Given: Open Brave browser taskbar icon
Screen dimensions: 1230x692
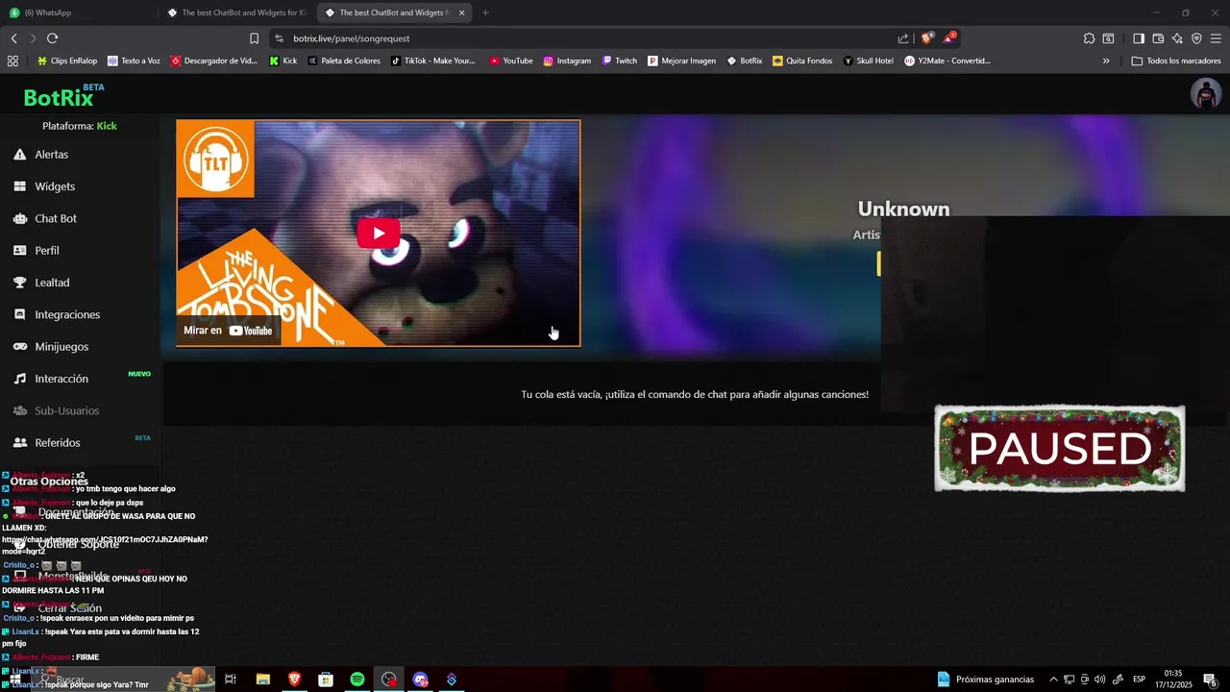Looking at the screenshot, I should pos(294,680).
